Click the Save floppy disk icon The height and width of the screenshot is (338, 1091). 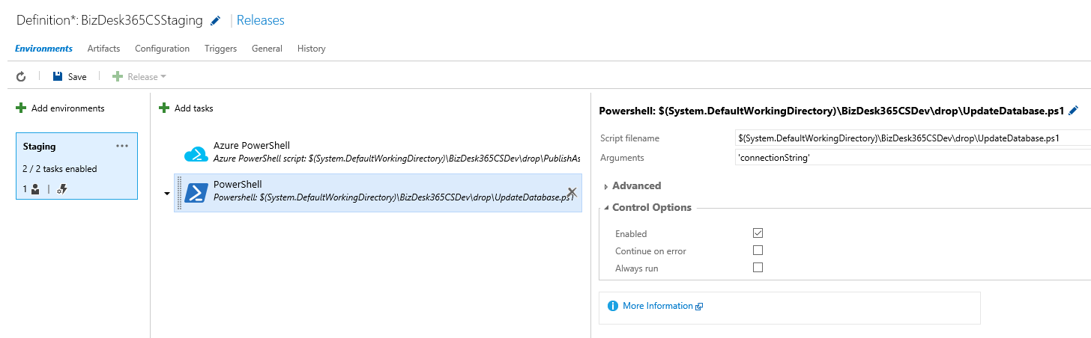pyautogui.click(x=58, y=76)
